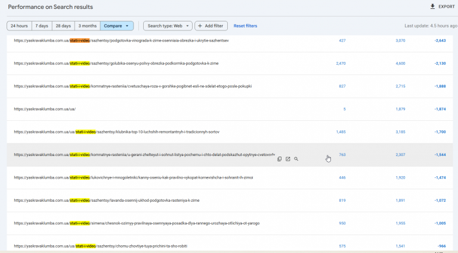The height and width of the screenshot is (253, 458).
Task: Click the difference value -1,072
Action: tap(440, 201)
